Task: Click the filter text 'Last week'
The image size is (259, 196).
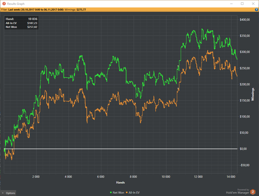Action: 14,10
